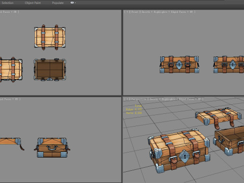Image resolution: width=244 pixels, height=183 pixels.
Task: Select the closed chest in the Front viewport
Action: [179, 65]
